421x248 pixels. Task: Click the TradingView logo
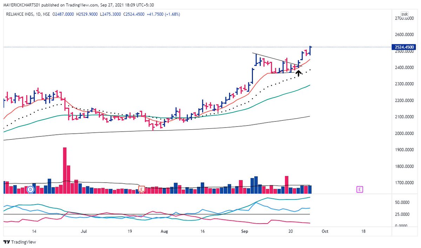pos(20,242)
